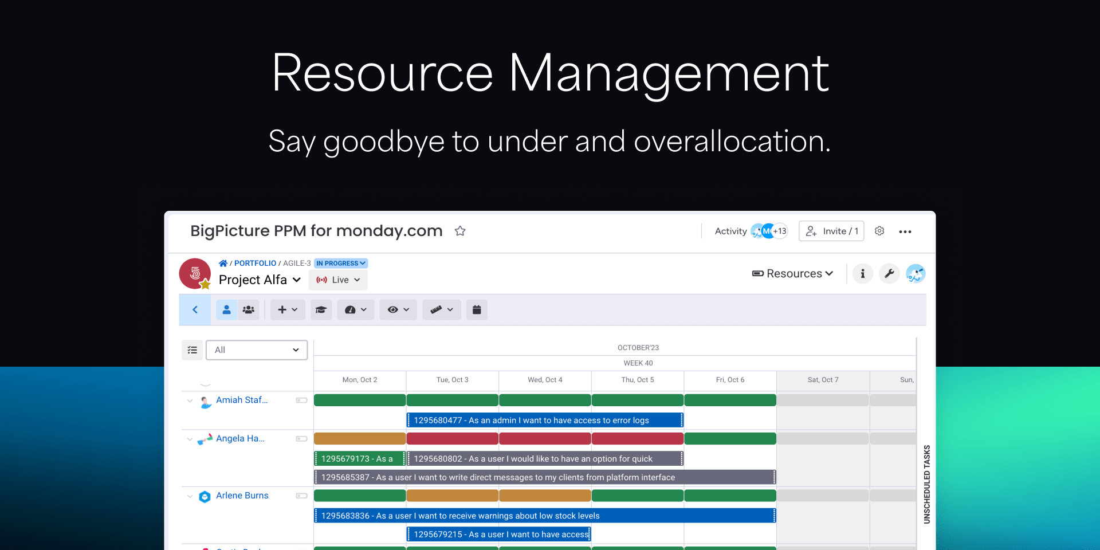Collapse panel with back chevron
This screenshot has width=1100, height=550.
[x=195, y=309]
